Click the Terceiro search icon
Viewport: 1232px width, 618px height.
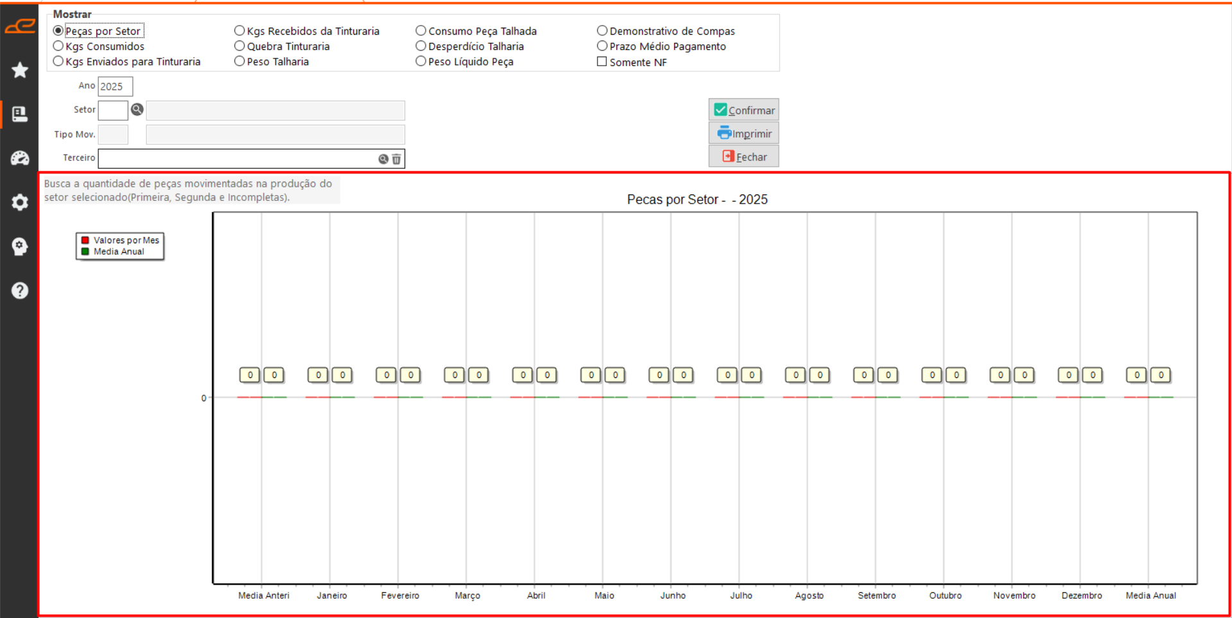[383, 159]
